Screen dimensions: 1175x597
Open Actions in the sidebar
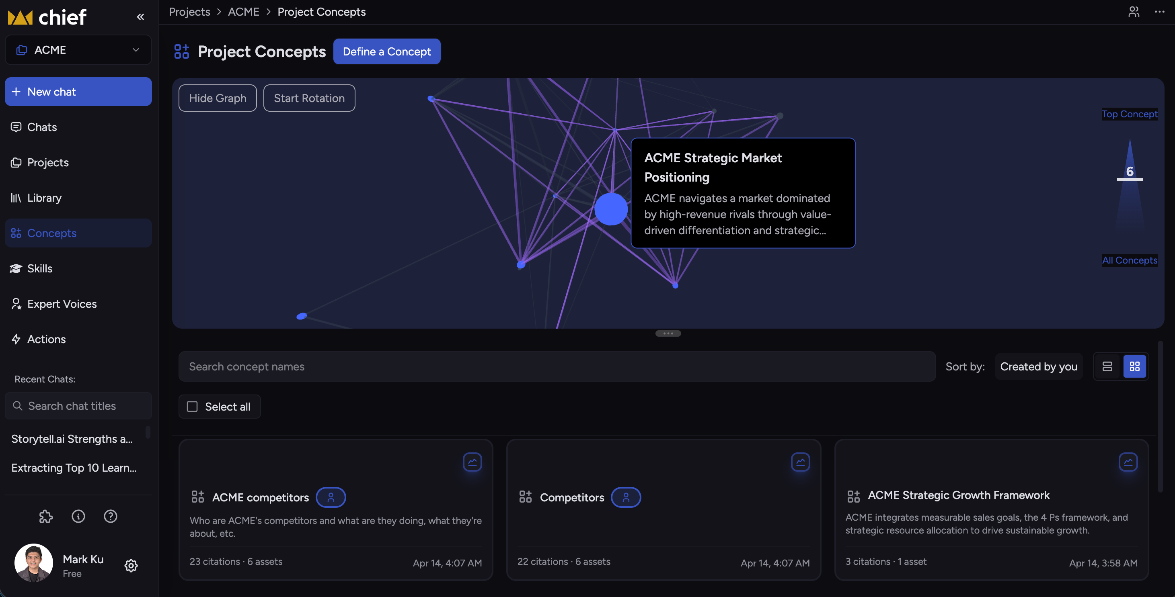click(78, 339)
